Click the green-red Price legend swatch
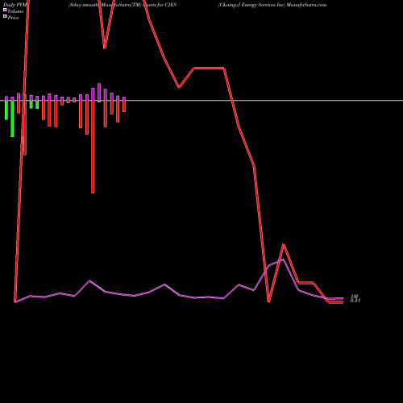 pos(5,17)
